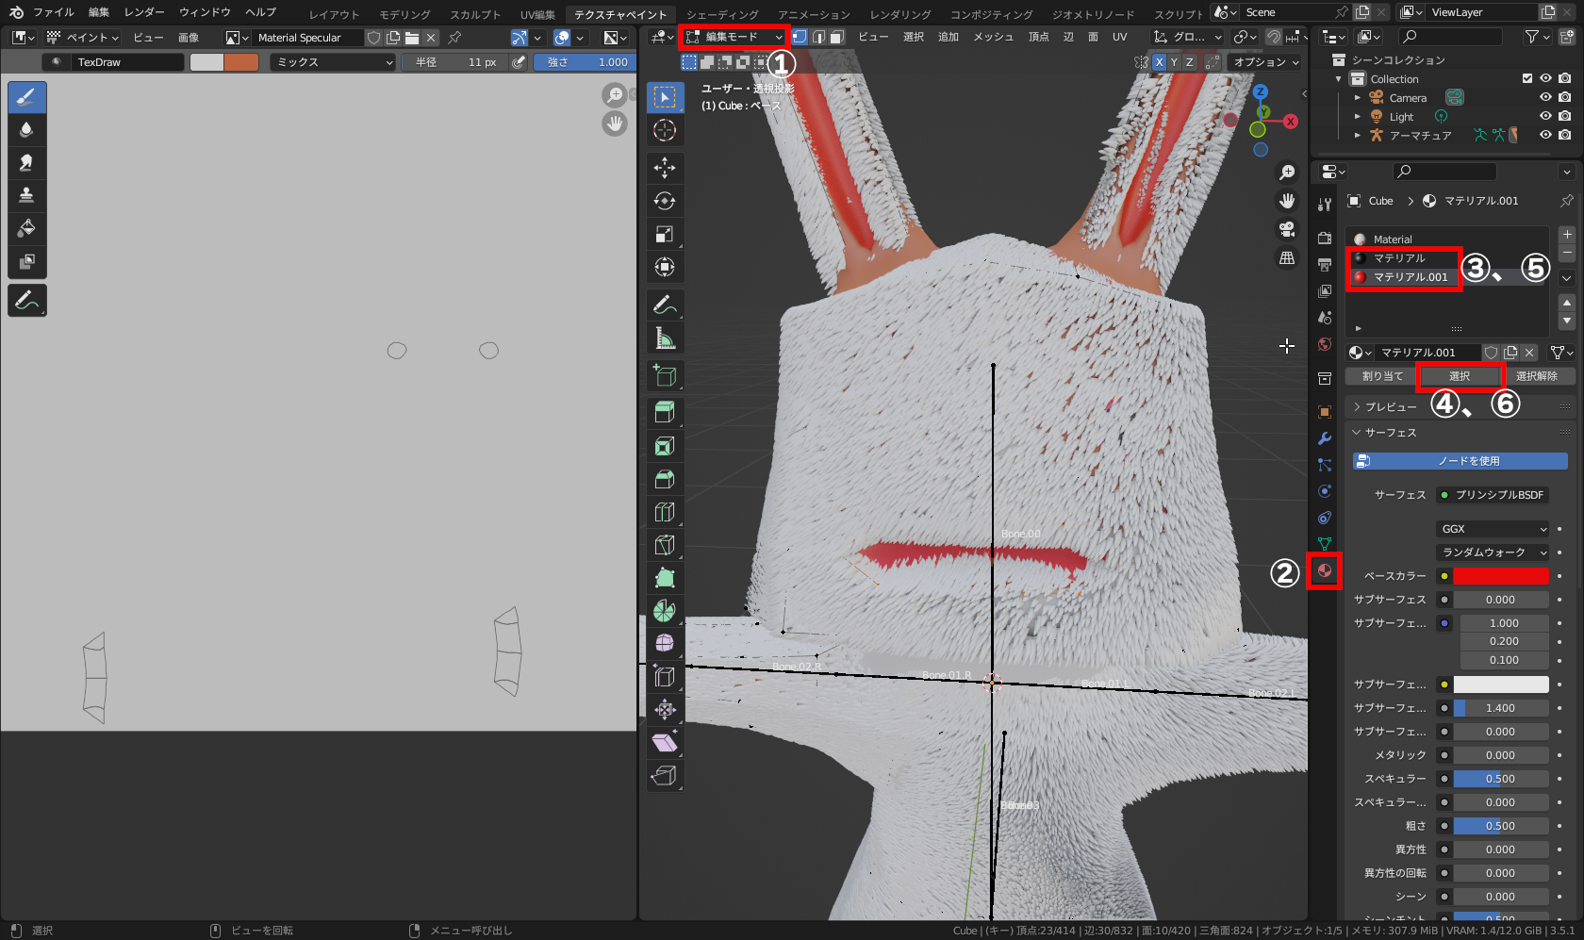Hide the Camera object in outliner
This screenshot has height=940, width=1584.
click(x=1545, y=97)
